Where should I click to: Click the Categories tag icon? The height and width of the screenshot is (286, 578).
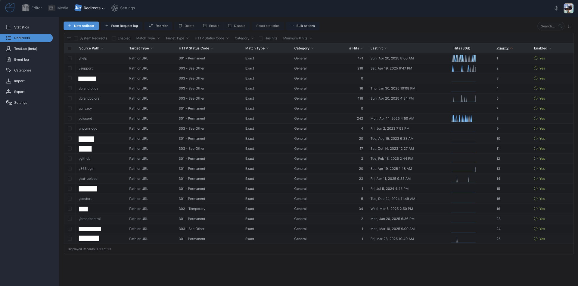pos(8,70)
